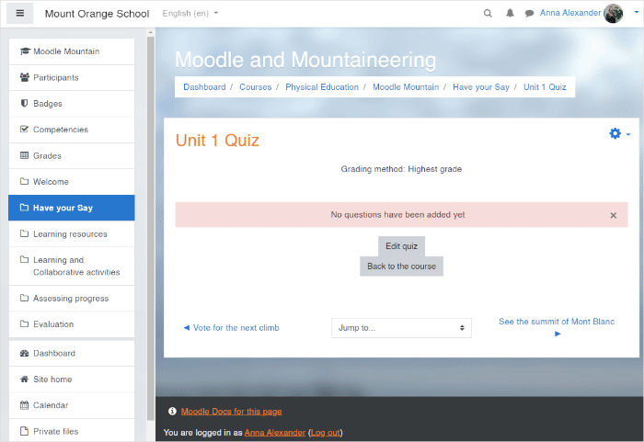
Task: Click the shield icon beside Badges
Action: (x=24, y=103)
